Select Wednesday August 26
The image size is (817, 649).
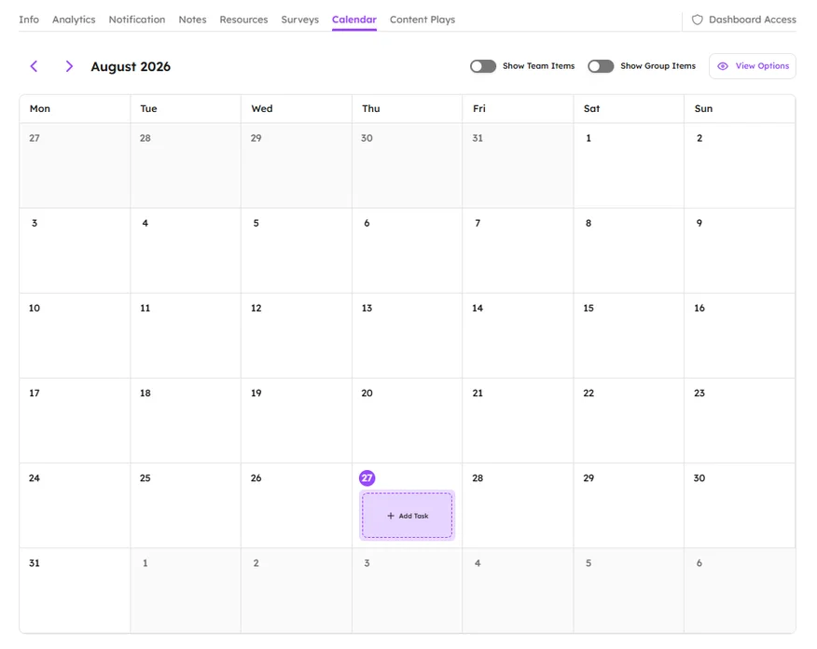(x=297, y=505)
